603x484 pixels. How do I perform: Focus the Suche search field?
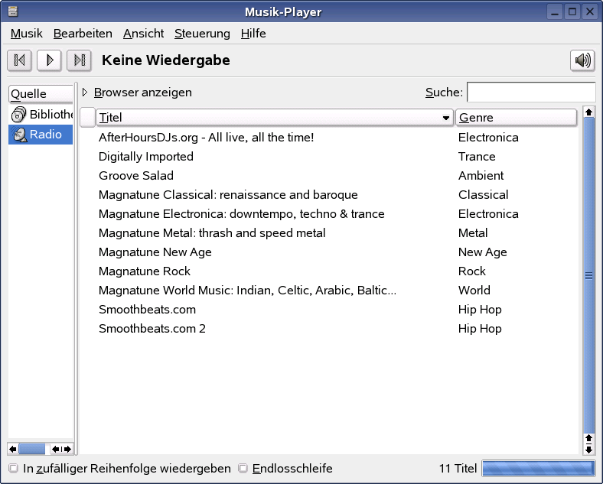pos(531,93)
